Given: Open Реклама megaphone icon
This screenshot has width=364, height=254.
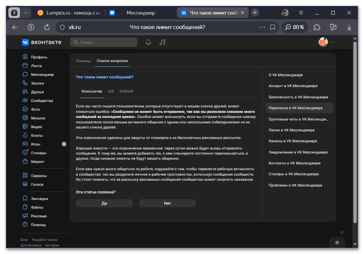Looking at the screenshot, I should (x=25, y=216).
